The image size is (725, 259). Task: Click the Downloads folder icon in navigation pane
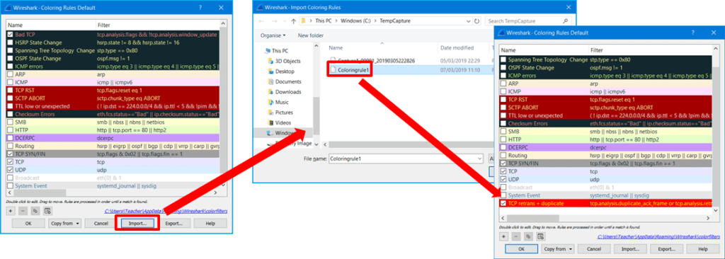(270, 92)
